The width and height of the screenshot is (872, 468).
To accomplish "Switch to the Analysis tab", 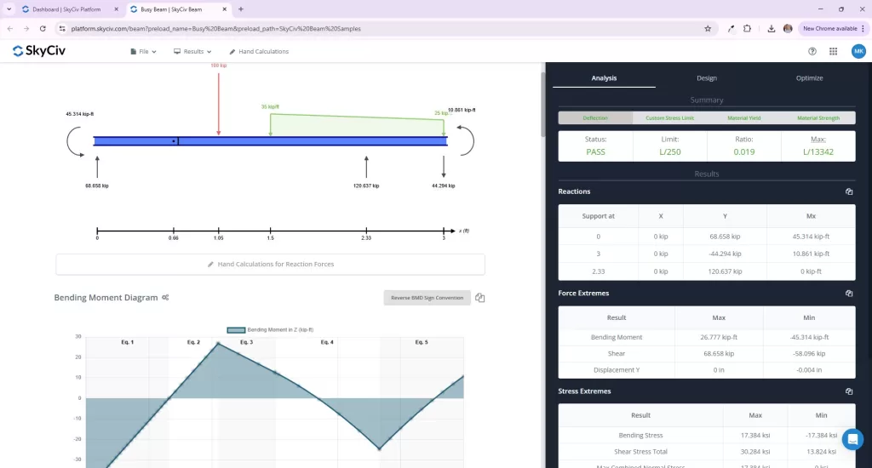I will [x=604, y=78].
